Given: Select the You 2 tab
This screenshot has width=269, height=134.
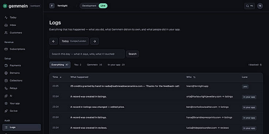Looking at the screenshot, I should point(78,65).
